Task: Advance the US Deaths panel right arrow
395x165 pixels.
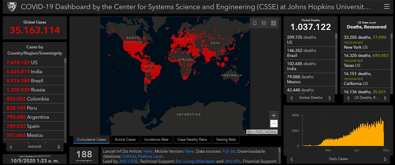Action: (385, 98)
